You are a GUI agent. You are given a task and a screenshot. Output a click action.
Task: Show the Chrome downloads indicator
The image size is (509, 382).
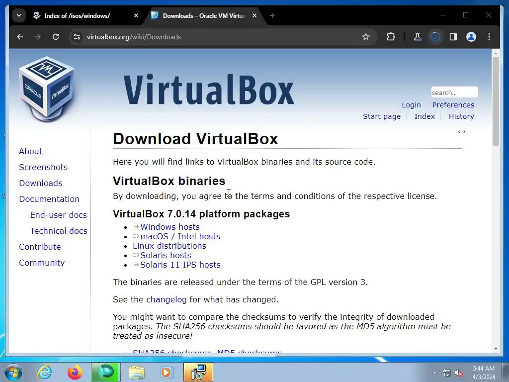click(435, 37)
